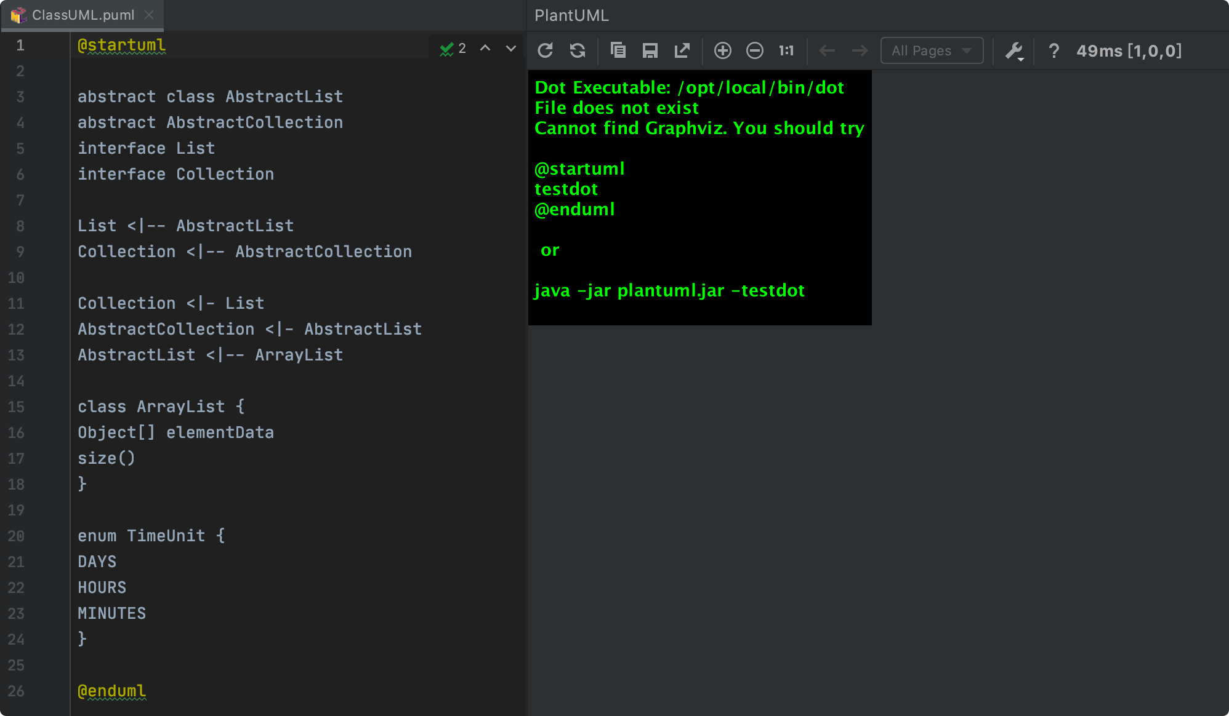
Task: Click the 'class ArrayList {' line
Action: [161, 407]
